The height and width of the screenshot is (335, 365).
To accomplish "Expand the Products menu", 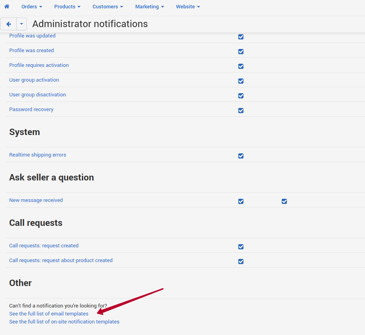I will [x=67, y=6].
